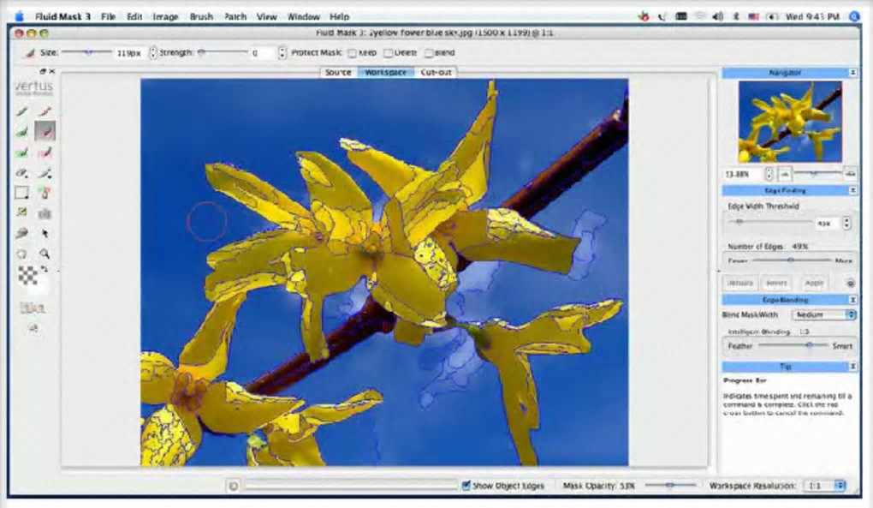Select the green global keep brush tool

pyautogui.click(x=21, y=152)
